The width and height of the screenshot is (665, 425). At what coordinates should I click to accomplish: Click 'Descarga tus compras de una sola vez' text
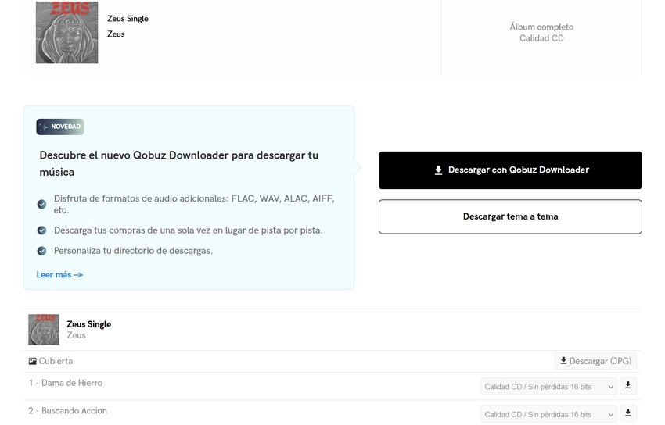coord(189,230)
